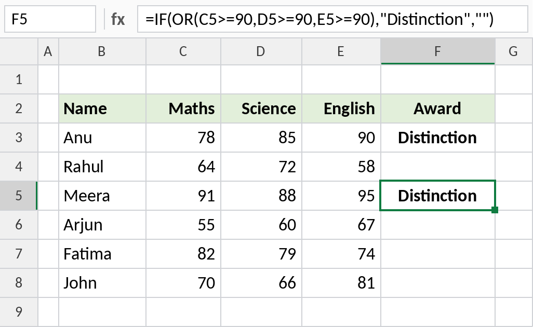Click Fatima's English score 74
Image resolution: width=533 pixels, height=327 pixels.
click(x=341, y=254)
